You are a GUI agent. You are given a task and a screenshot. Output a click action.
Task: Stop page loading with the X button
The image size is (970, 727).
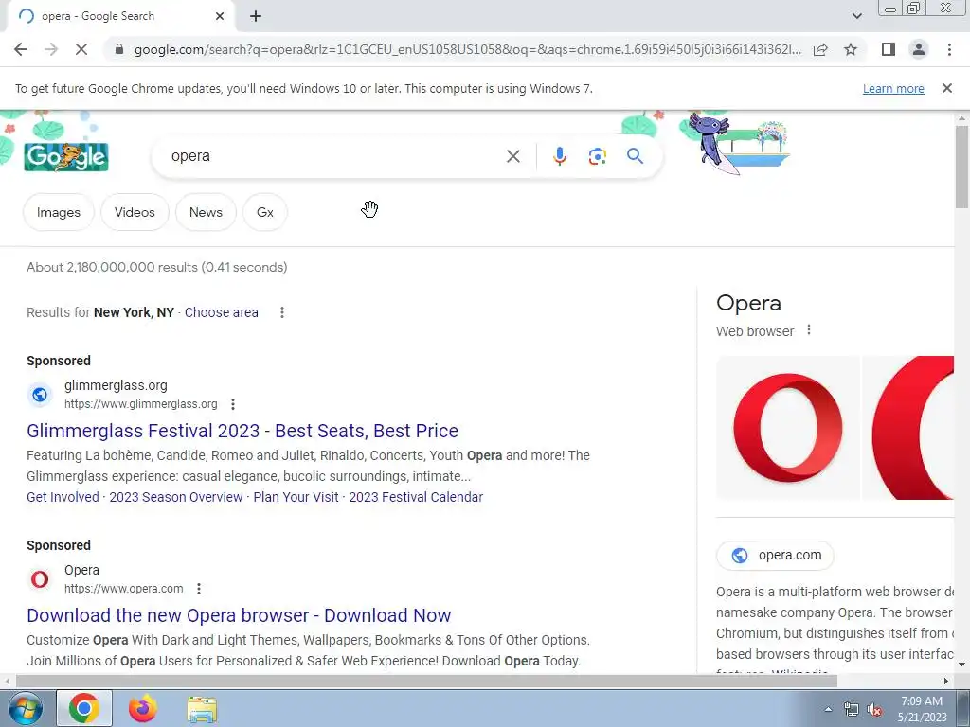tap(81, 49)
